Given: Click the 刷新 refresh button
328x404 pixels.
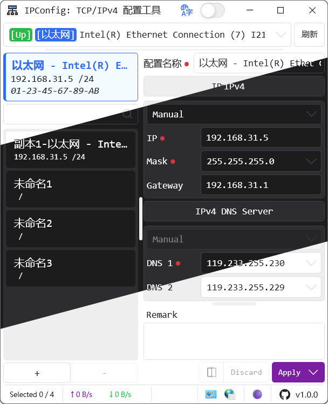Looking at the screenshot, I should point(310,35).
